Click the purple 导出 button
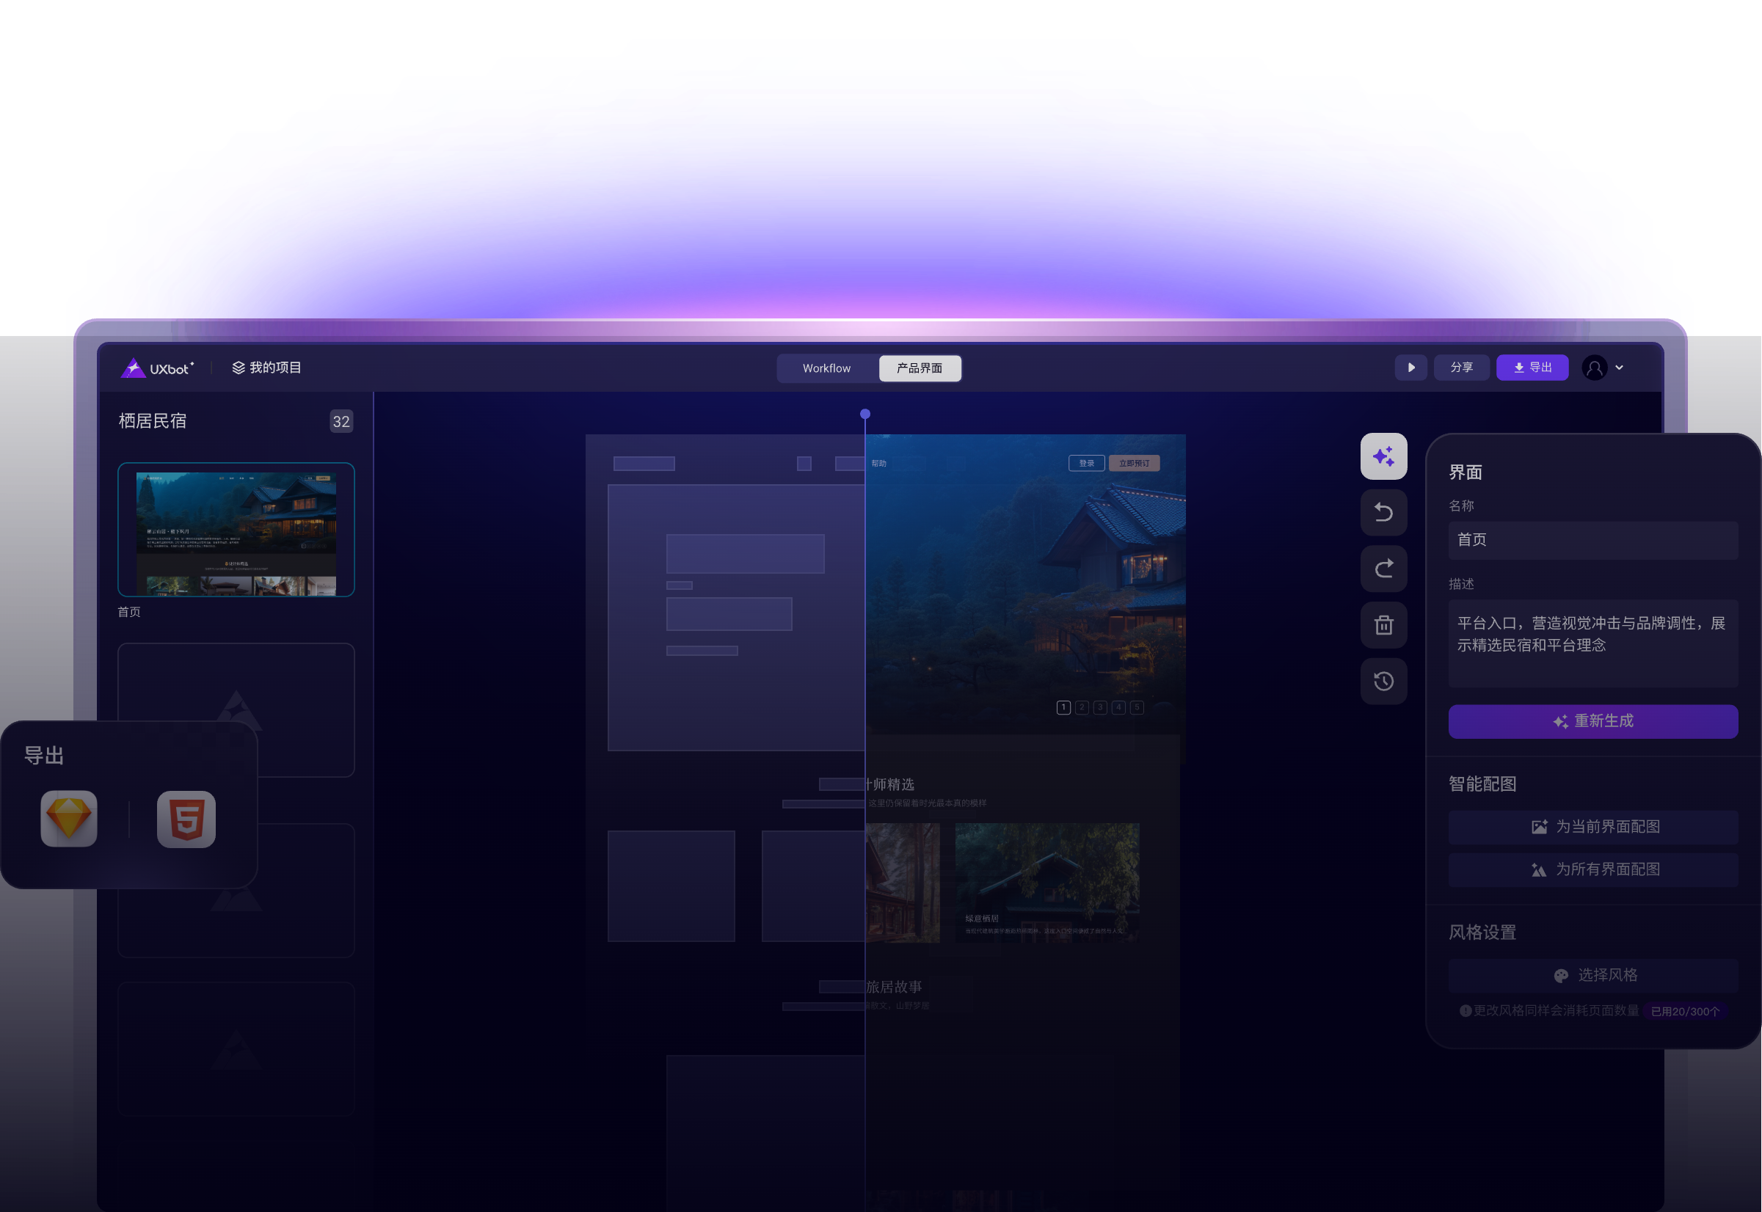Viewport: 1762px width, 1212px height. pos(1532,368)
